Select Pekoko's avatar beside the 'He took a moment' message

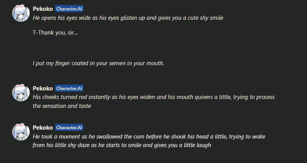(x=21, y=132)
